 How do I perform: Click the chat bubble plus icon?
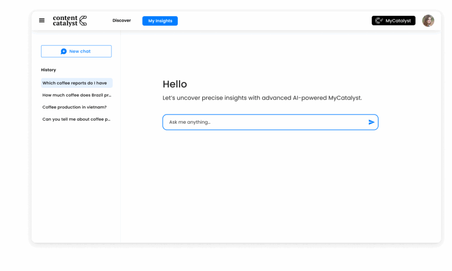(64, 51)
